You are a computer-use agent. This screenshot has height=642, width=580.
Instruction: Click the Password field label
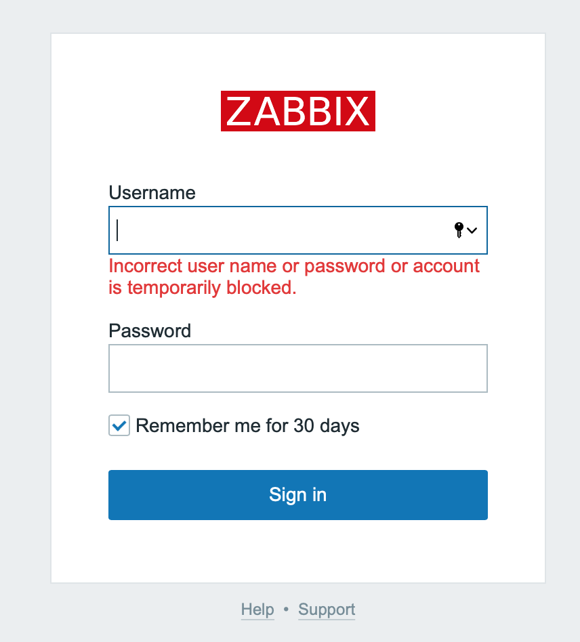pyautogui.click(x=150, y=331)
